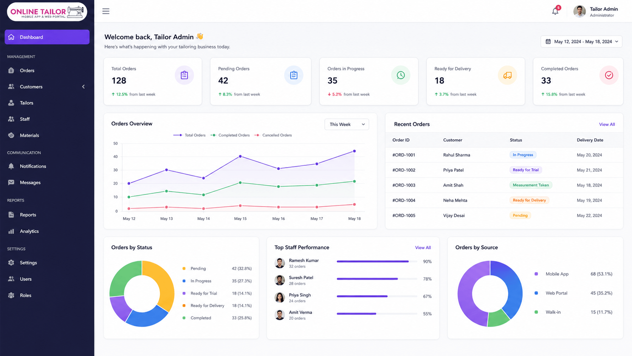Click the Messages envelope icon
The width and height of the screenshot is (632, 356).
point(11,182)
